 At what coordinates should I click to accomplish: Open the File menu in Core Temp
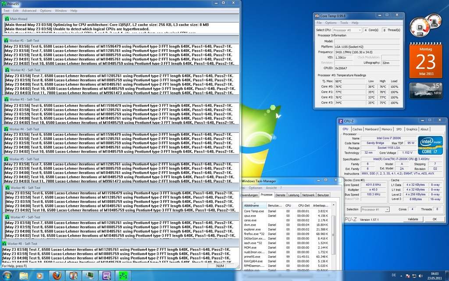click(319, 23)
